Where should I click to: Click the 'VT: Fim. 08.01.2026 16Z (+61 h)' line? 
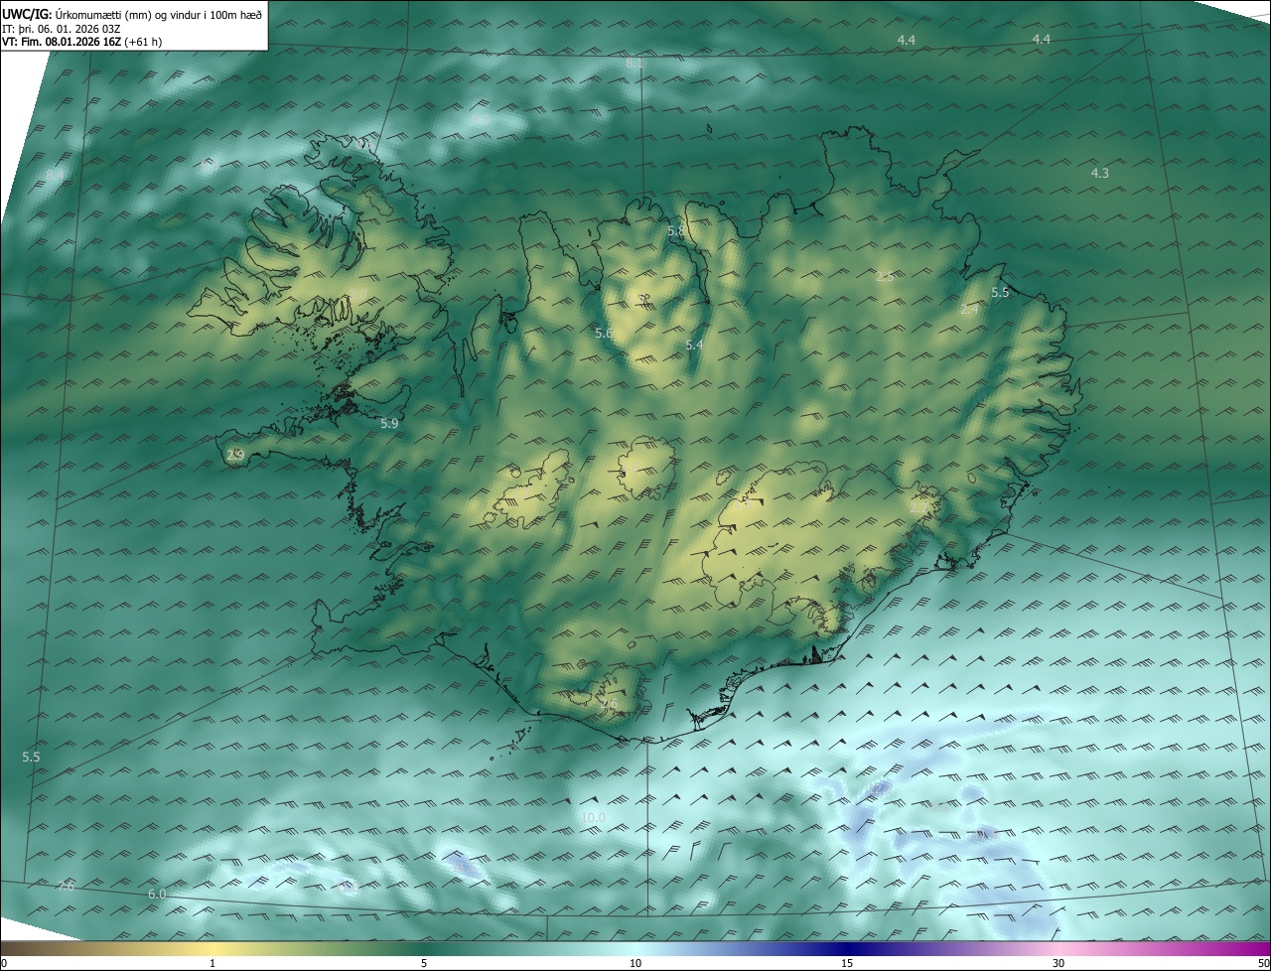point(82,42)
